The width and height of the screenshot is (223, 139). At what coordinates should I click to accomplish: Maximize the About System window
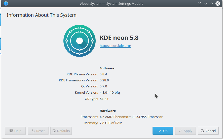(x=212, y=4)
